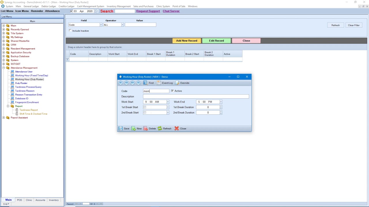Enable Include Inactive checkbox

pyautogui.click(x=70, y=30)
